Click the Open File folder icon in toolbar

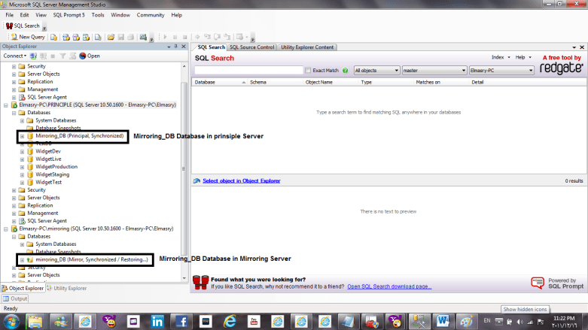coord(111,36)
